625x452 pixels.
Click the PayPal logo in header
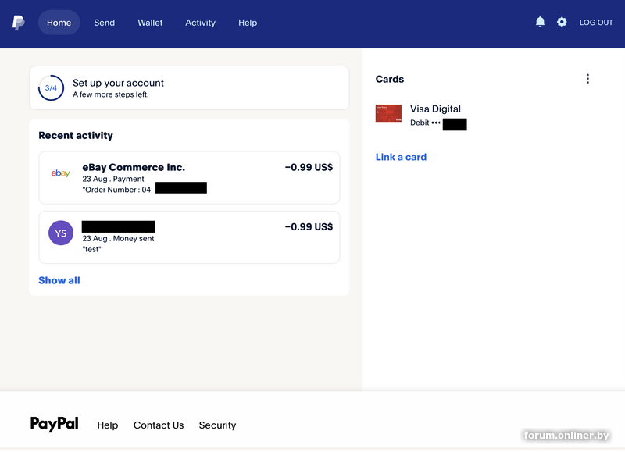[x=18, y=23]
